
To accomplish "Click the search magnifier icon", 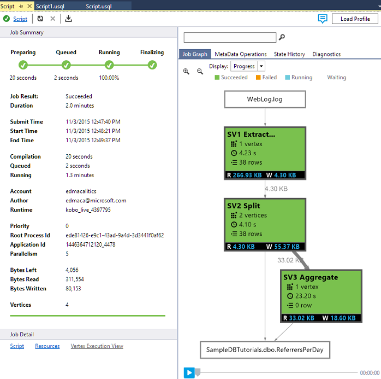I will click(x=282, y=38).
